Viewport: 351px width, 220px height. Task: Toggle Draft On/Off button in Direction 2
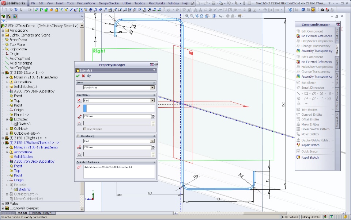pos(79,154)
